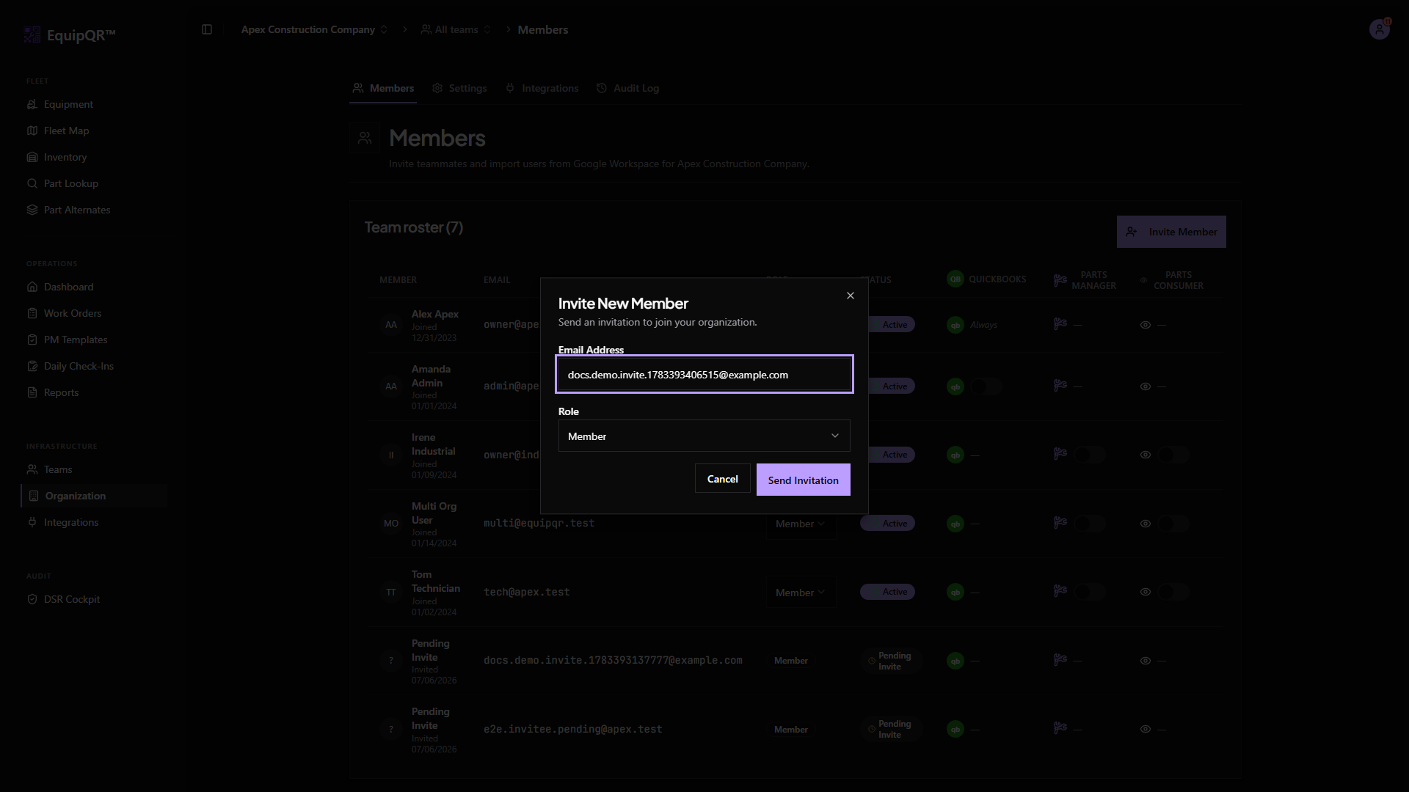
Task: Click the Team roster (7) heading
Action: click(x=414, y=227)
